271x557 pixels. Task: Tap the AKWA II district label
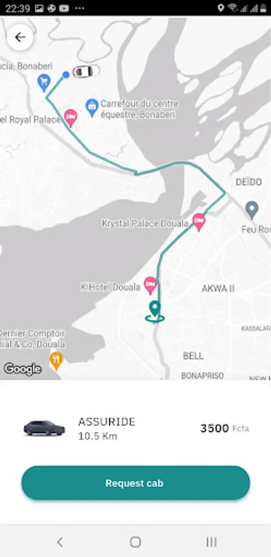218,288
